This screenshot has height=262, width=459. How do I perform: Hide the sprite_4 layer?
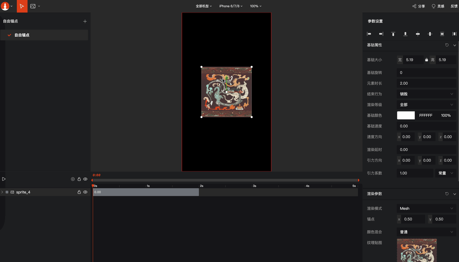point(85,192)
